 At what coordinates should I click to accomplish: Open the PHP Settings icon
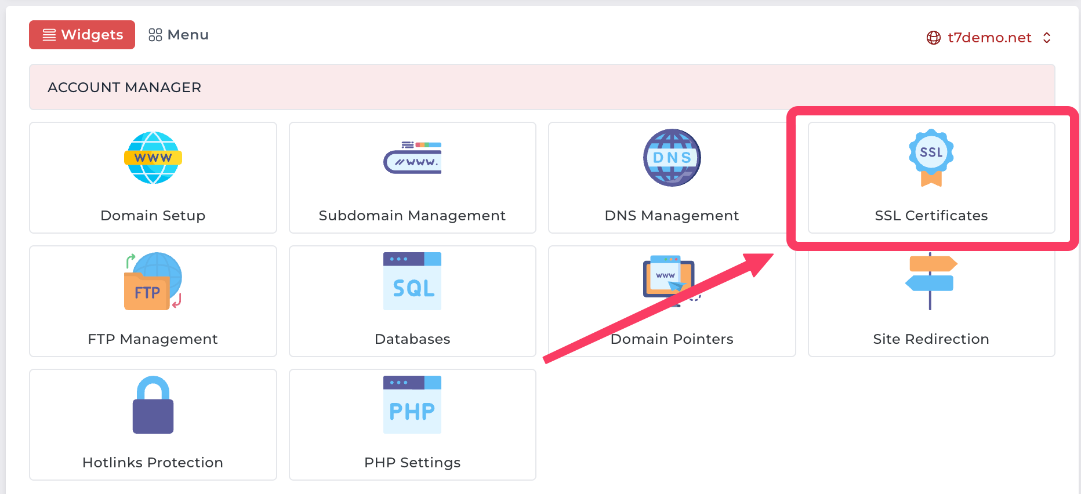[x=412, y=405]
